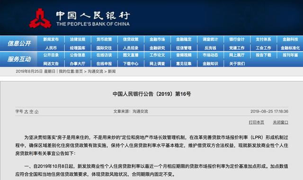This screenshot has width=303, height=180.
Task: Open the 信贷政策 page
Action: pos(131,39)
